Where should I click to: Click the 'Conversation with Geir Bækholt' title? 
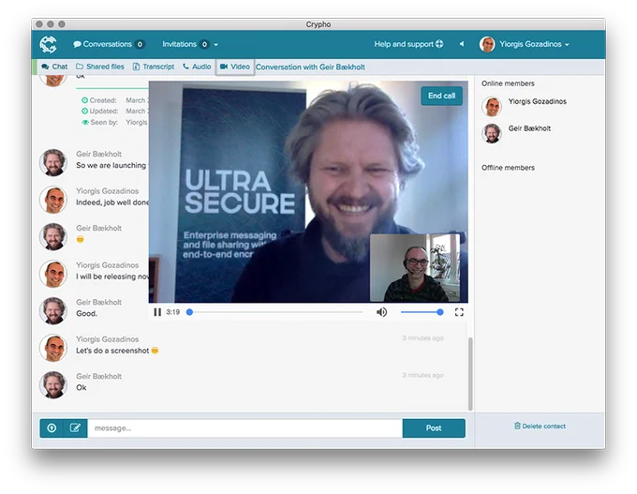(x=310, y=67)
